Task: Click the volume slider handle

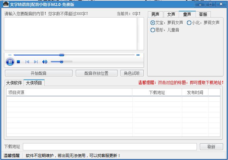Action: (x=62, y=62)
